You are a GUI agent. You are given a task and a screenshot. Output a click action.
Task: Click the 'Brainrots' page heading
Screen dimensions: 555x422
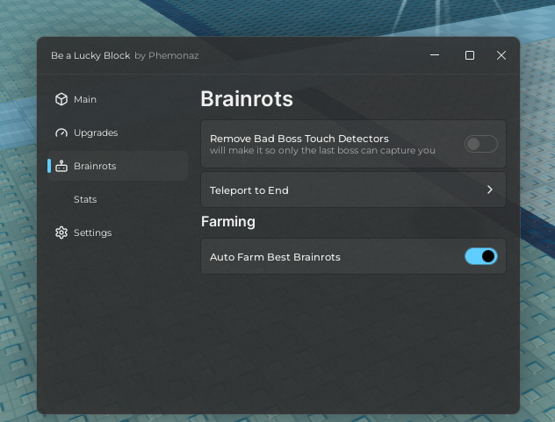(x=247, y=98)
